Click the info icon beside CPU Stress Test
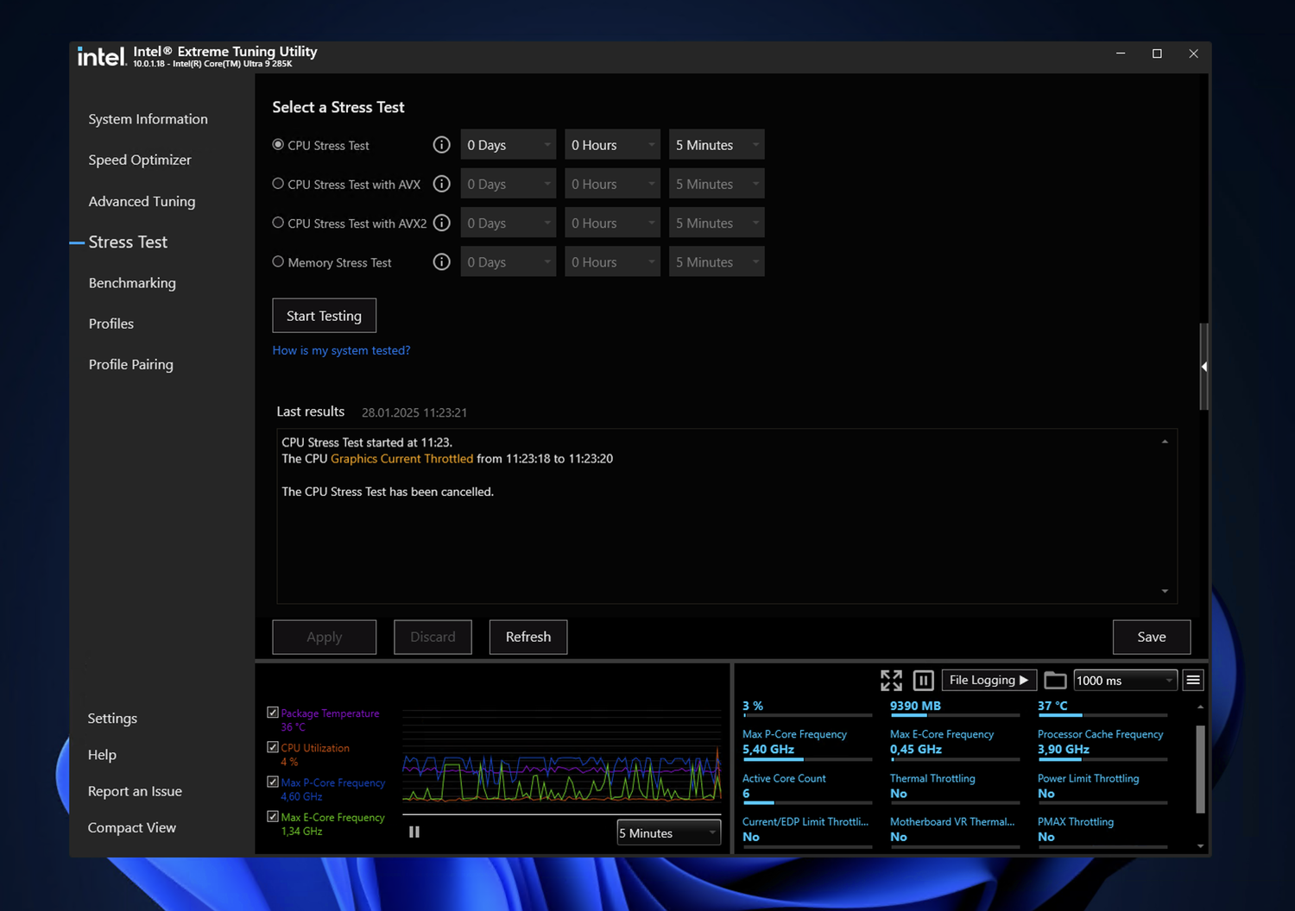 (441, 145)
